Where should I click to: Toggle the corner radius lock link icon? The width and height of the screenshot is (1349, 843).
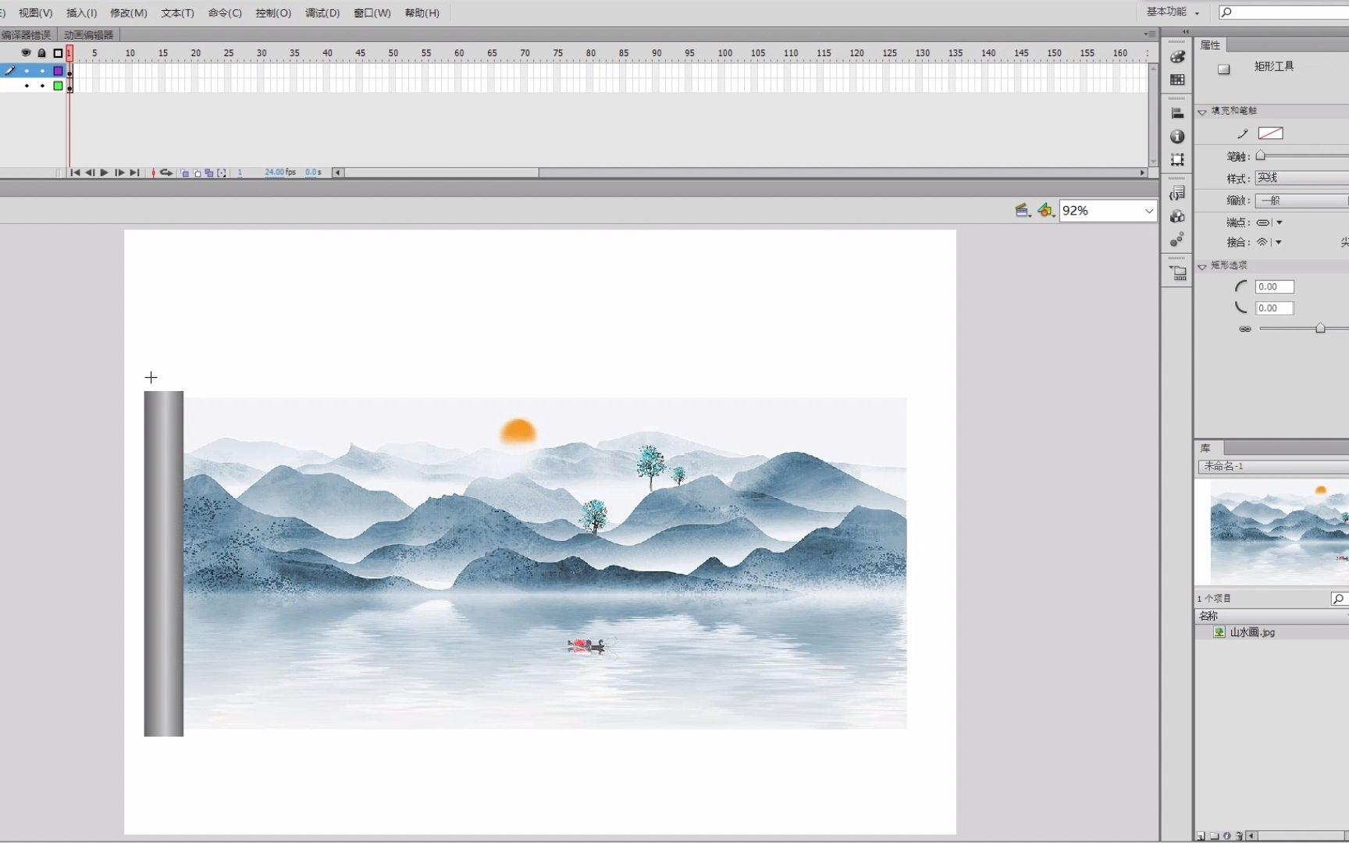[x=1245, y=329]
